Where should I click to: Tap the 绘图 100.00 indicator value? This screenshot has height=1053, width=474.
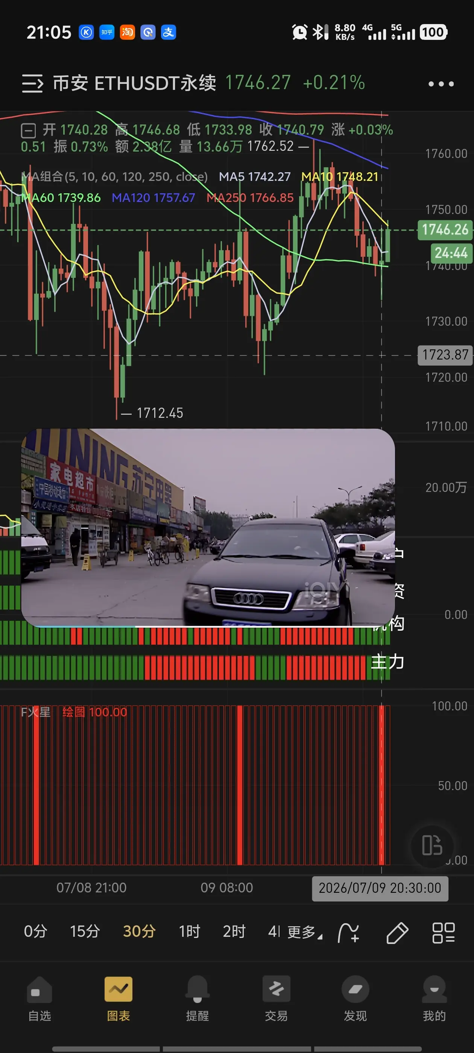point(95,712)
